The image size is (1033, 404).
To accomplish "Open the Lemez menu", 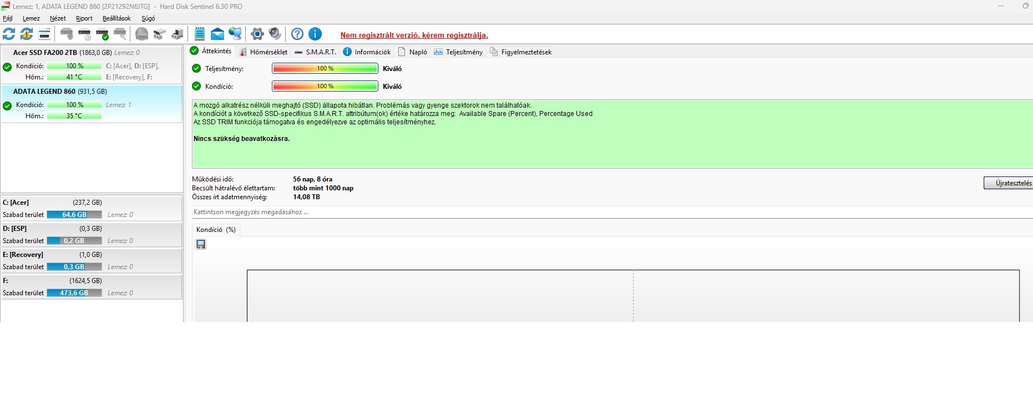I will pyautogui.click(x=31, y=18).
